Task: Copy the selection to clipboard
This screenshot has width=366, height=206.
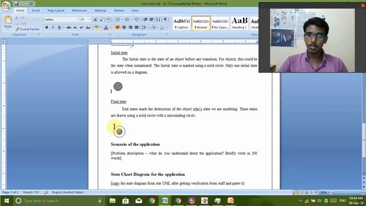Action: point(21,23)
